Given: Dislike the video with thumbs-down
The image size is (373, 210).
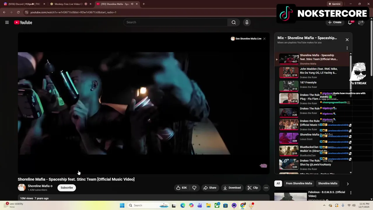Looking at the screenshot, I should [194, 188].
